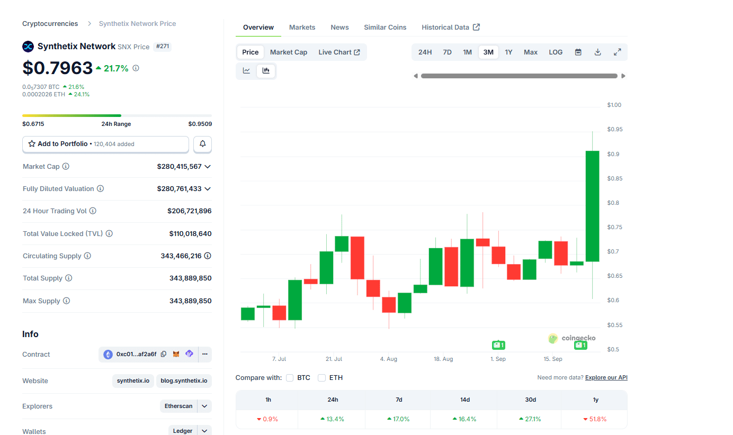Click the 0xc01...af2a6f contract address text

(x=137, y=354)
